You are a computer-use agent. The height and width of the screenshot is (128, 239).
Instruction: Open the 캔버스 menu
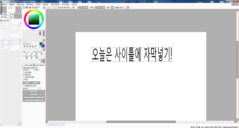tap(20, 4)
